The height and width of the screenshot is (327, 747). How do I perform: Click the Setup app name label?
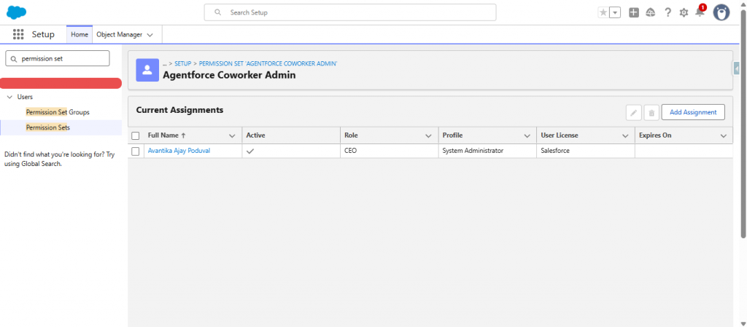43,34
